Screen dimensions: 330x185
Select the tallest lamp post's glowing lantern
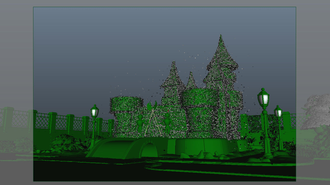tap(263, 99)
